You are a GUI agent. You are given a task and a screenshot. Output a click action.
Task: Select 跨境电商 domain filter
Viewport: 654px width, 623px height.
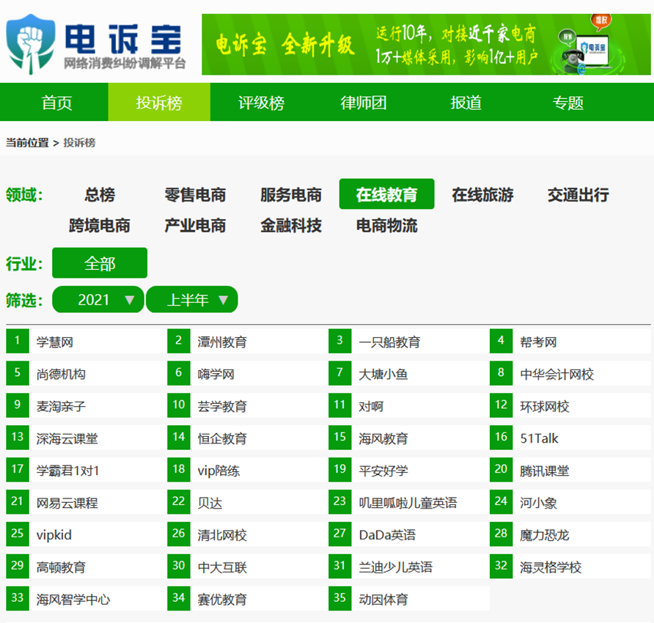pos(100,226)
